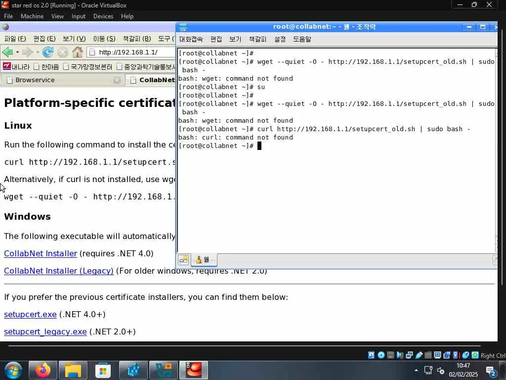Open the browser 보기 (V) menu

coord(74,39)
